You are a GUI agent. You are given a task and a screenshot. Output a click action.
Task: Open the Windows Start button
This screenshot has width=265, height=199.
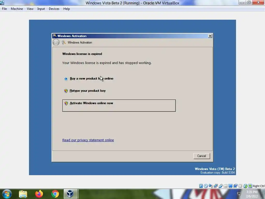(x=7, y=194)
